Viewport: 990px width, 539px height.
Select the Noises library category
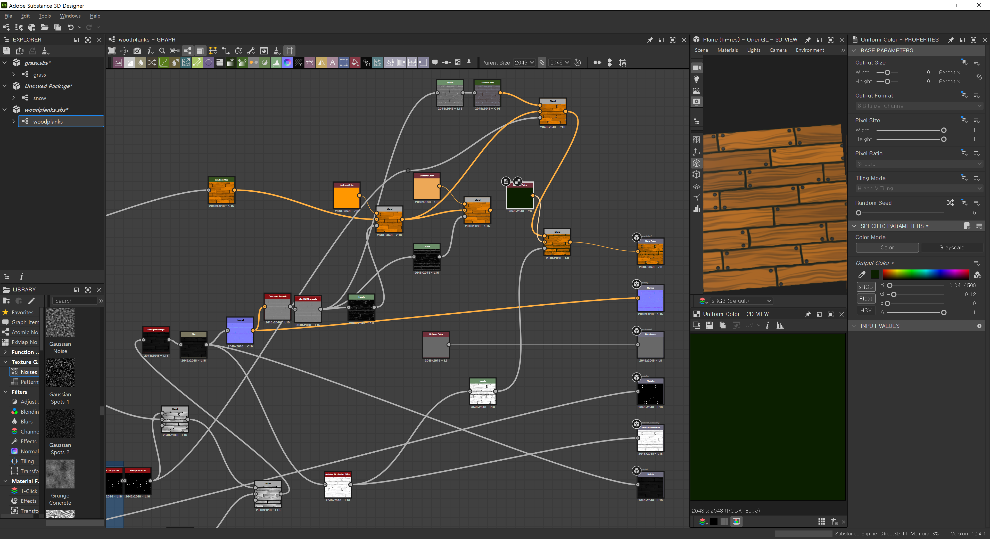28,372
